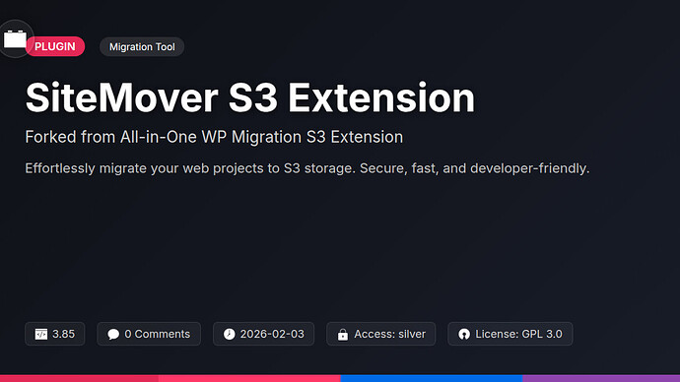This screenshot has height=382, width=680.
Task: Click the 'Access: silver' label
Action: coord(390,334)
